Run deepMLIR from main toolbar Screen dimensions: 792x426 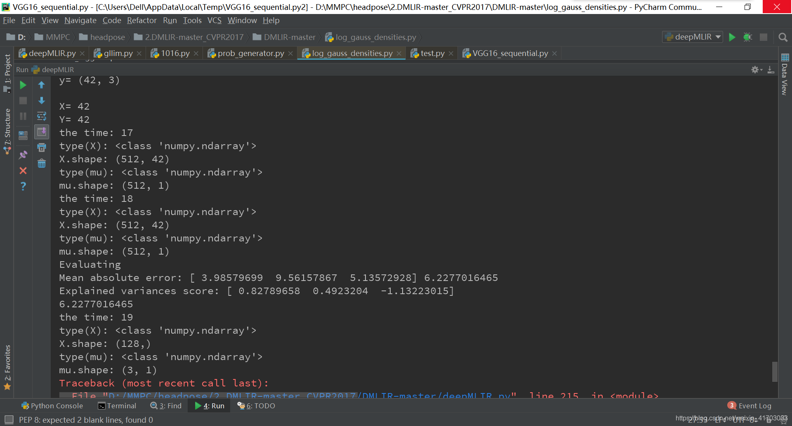point(732,37)
